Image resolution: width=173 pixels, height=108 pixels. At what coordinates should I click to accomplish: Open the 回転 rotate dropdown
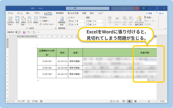click(x=148, y=24)
